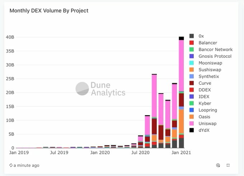Click the 35B y-axis label
Viewport: 244px width, 176px height.
tap(10, 51)
